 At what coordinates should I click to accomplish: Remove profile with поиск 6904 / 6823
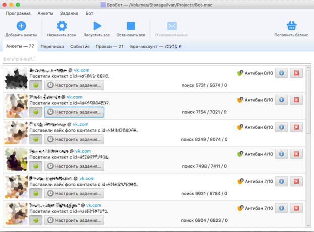pos(296,208)
